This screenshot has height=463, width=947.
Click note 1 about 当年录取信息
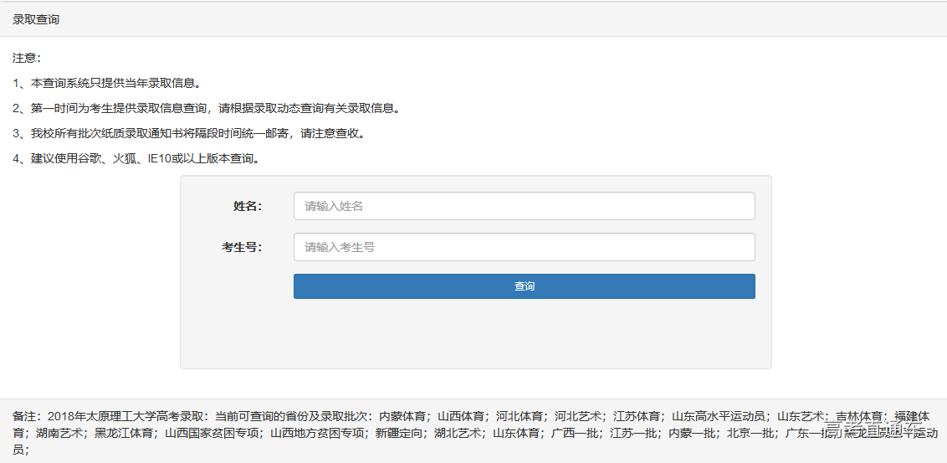(x=106, y=84)
